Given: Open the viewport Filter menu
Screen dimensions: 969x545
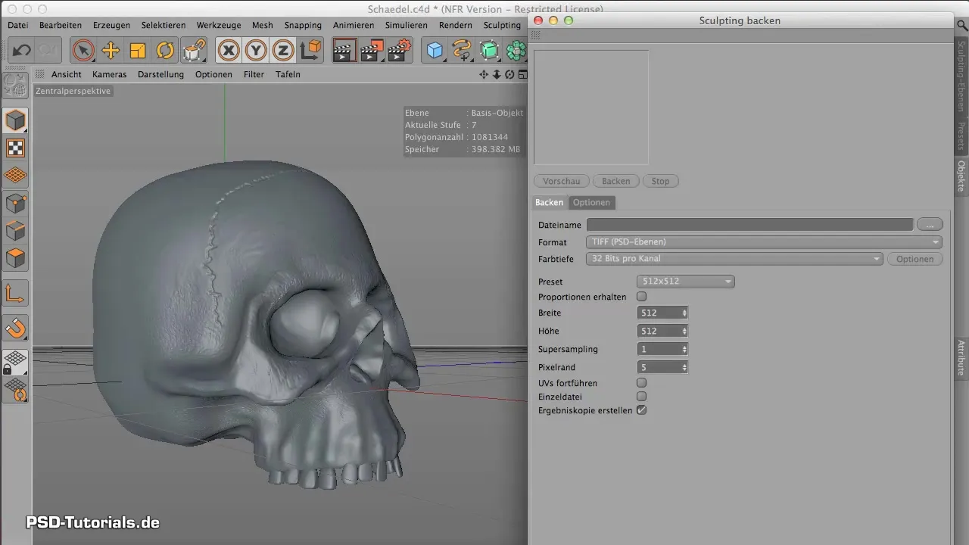Looking at the screenshot, I should coord(254,74).
